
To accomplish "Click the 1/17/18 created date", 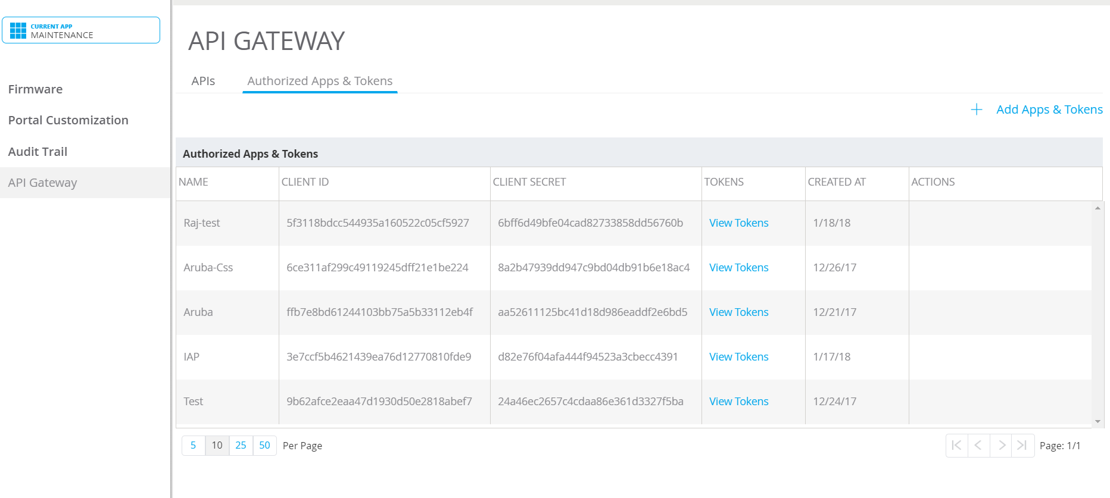I will (x=831, y=357).
